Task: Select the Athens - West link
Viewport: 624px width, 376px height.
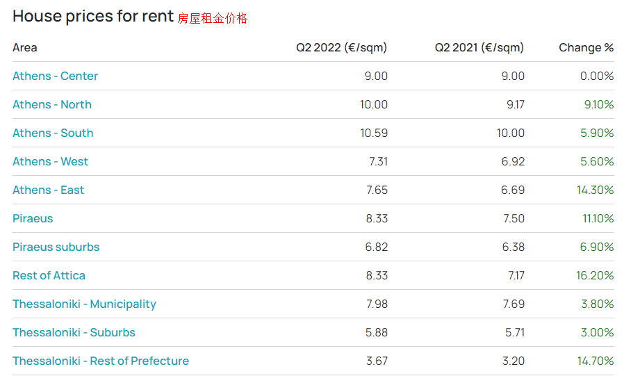Action: click(x=50, y=161)
